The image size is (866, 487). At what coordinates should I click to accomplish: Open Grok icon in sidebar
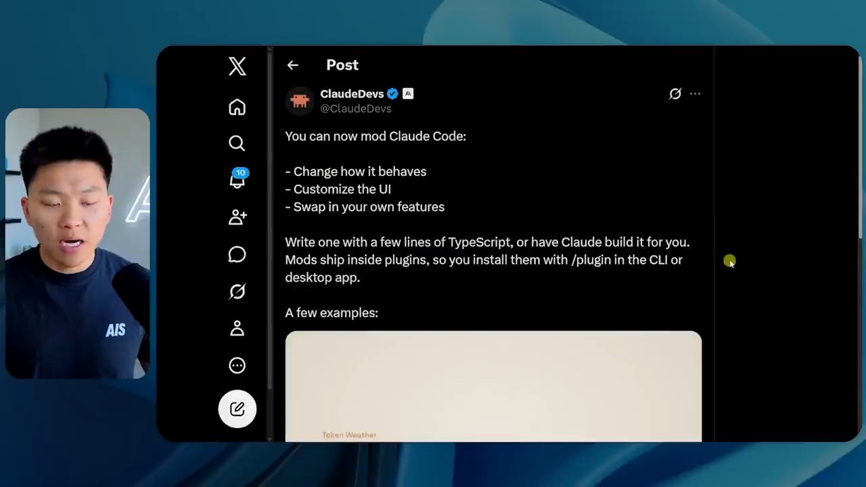pyautogui.click(x=237, y=292)
